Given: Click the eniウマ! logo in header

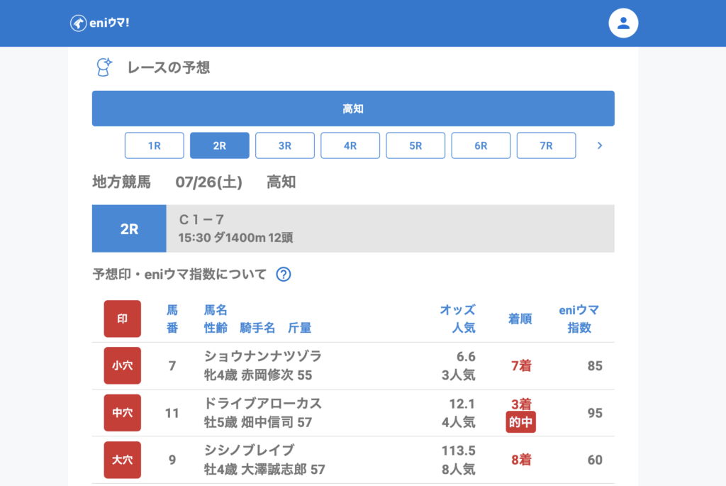Looking at the screenshot, I should pyautogui.click(x=100, y=23).
